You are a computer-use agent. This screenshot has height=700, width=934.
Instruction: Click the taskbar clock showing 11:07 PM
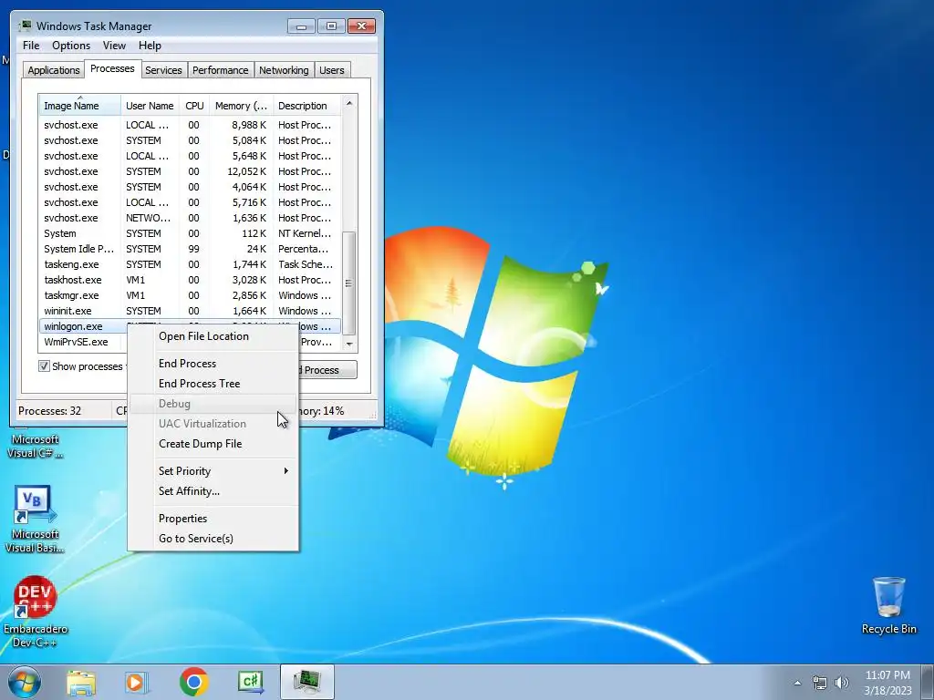pos(887,683)
